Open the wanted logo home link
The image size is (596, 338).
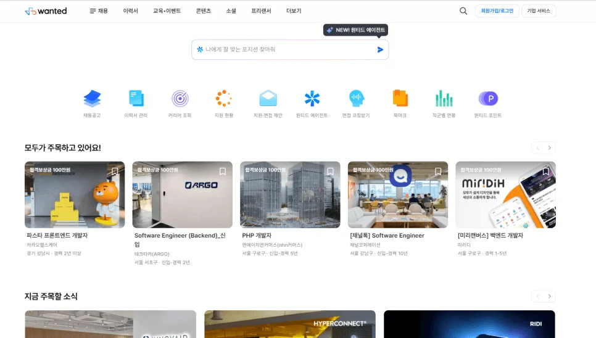pos(46,11)
